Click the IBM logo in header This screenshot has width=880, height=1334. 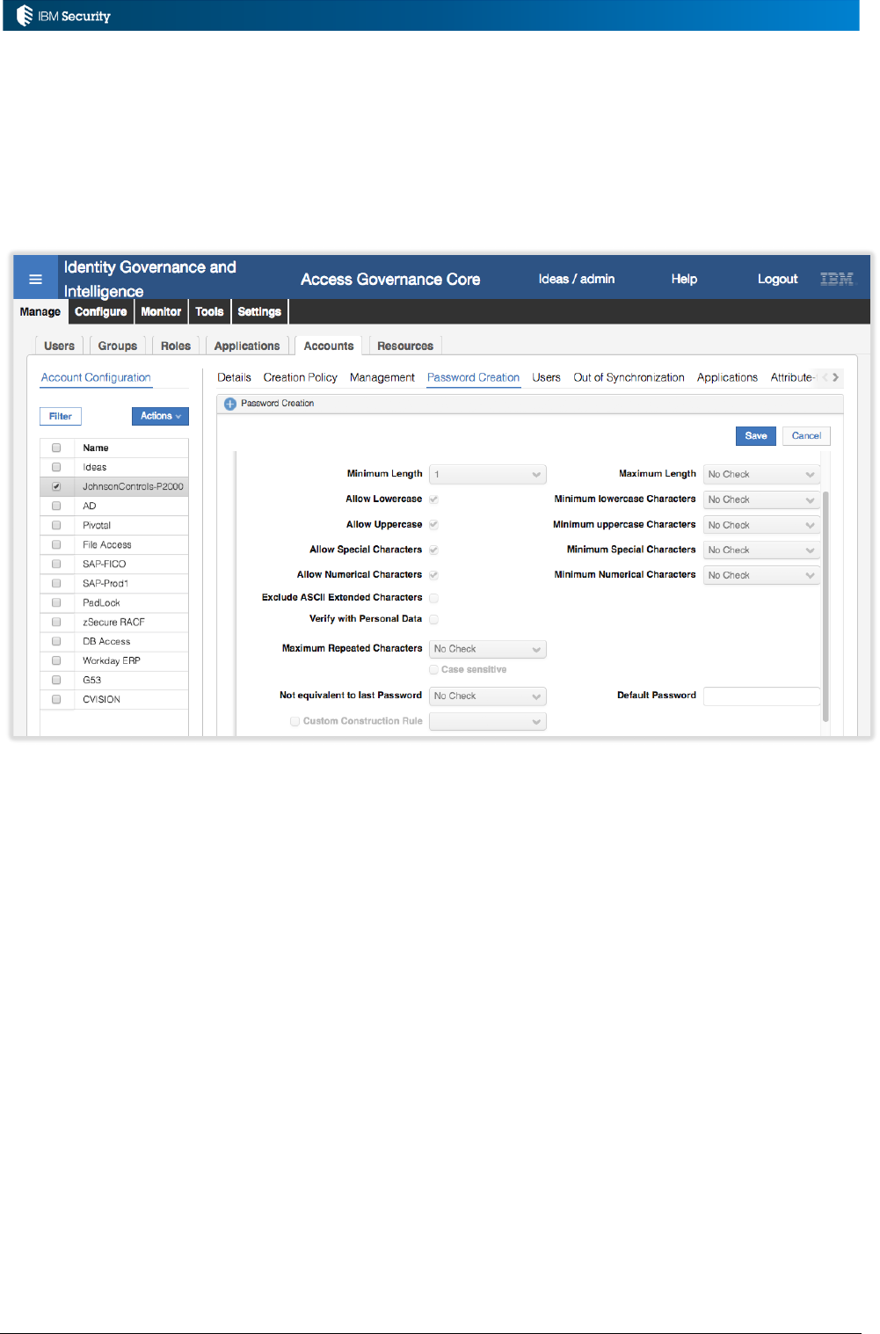[836, 279]
